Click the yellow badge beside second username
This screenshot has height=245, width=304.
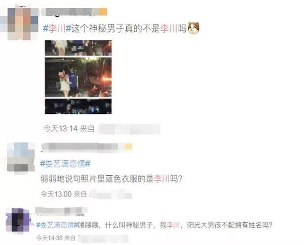pos(128,146)
